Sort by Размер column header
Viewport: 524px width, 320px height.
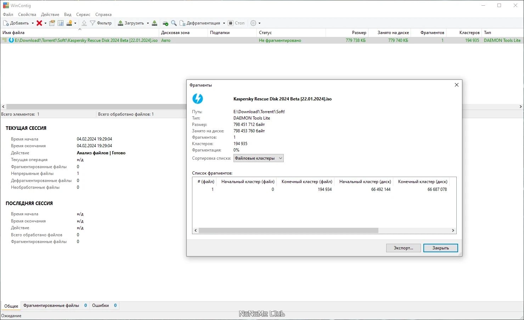347,33
